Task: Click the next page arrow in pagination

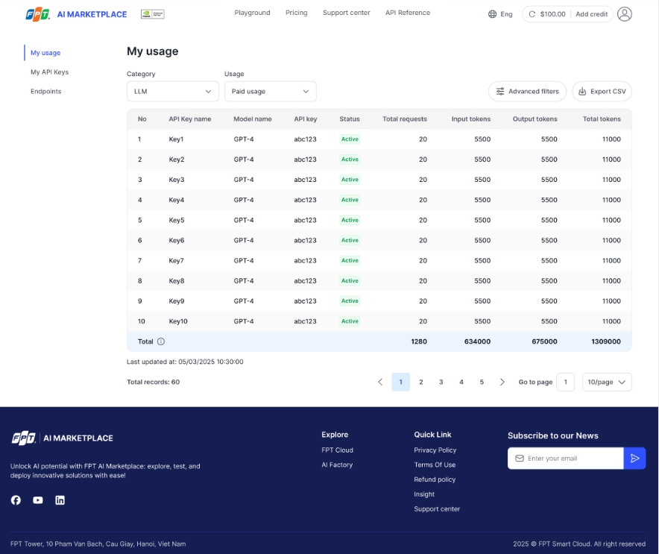Action: (502, 382)
